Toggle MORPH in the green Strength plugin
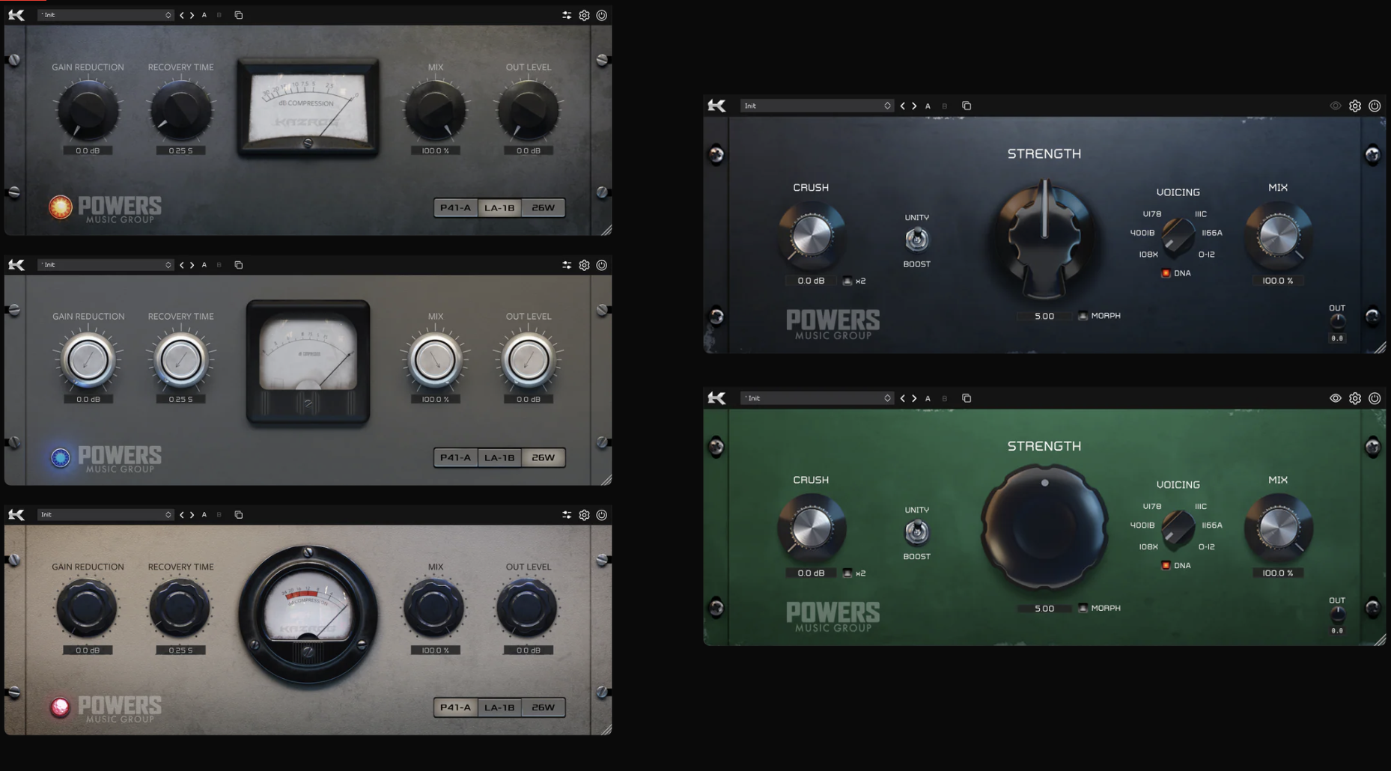 [x=1083, y=609]
